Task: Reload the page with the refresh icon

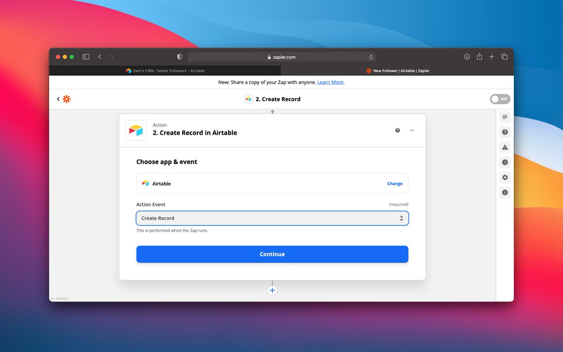Action: [371, 57]
